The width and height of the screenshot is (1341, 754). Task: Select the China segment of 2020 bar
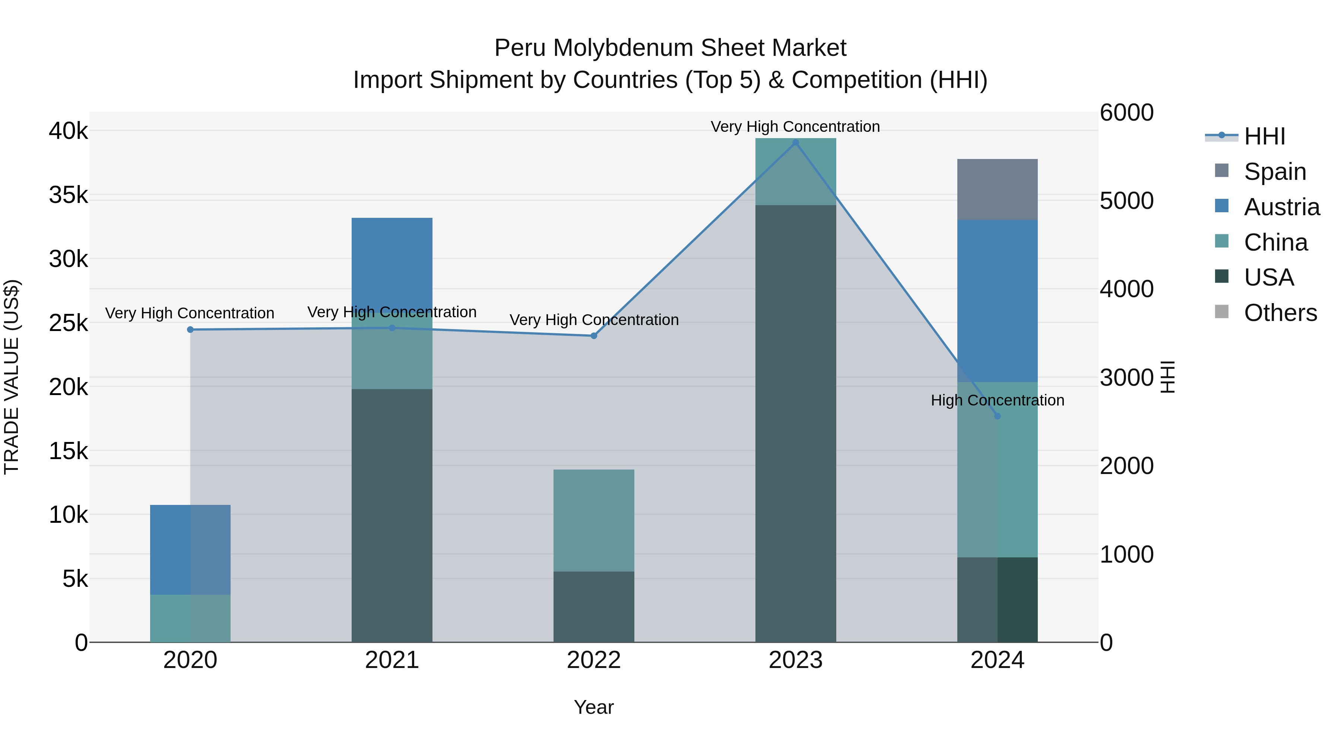coord(190,618)
